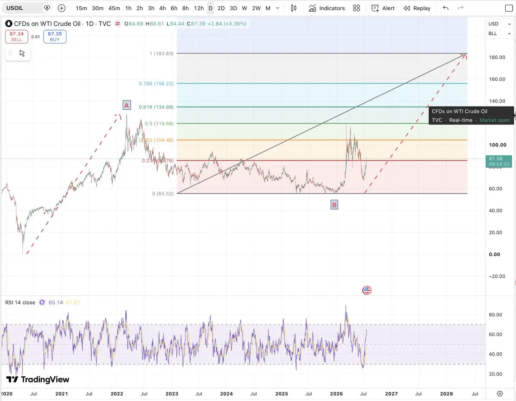Start bar Replay mode
Viewport: 516px width, 401px height.
coord(417,8)
